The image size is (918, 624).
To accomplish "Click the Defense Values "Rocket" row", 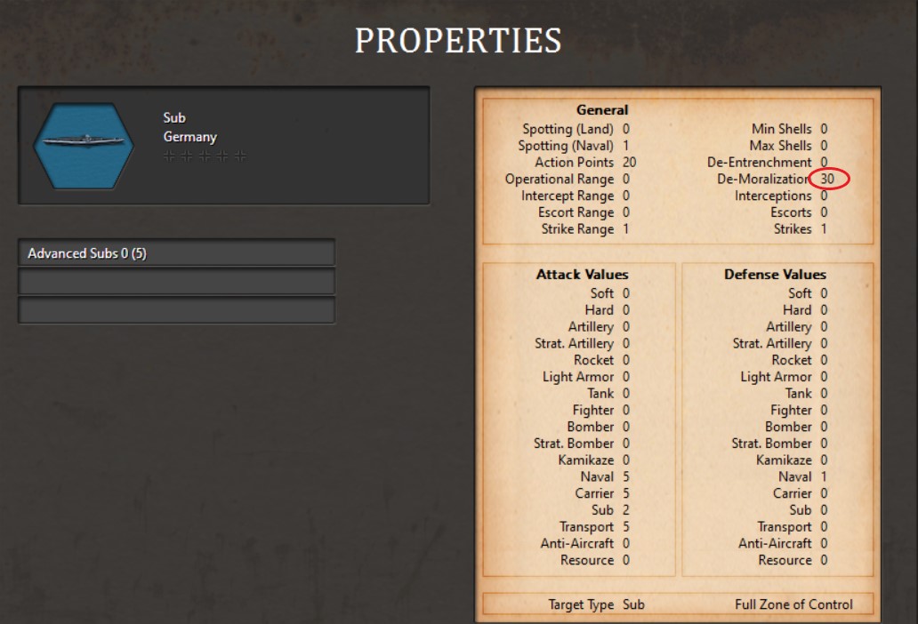I will 800,360.
